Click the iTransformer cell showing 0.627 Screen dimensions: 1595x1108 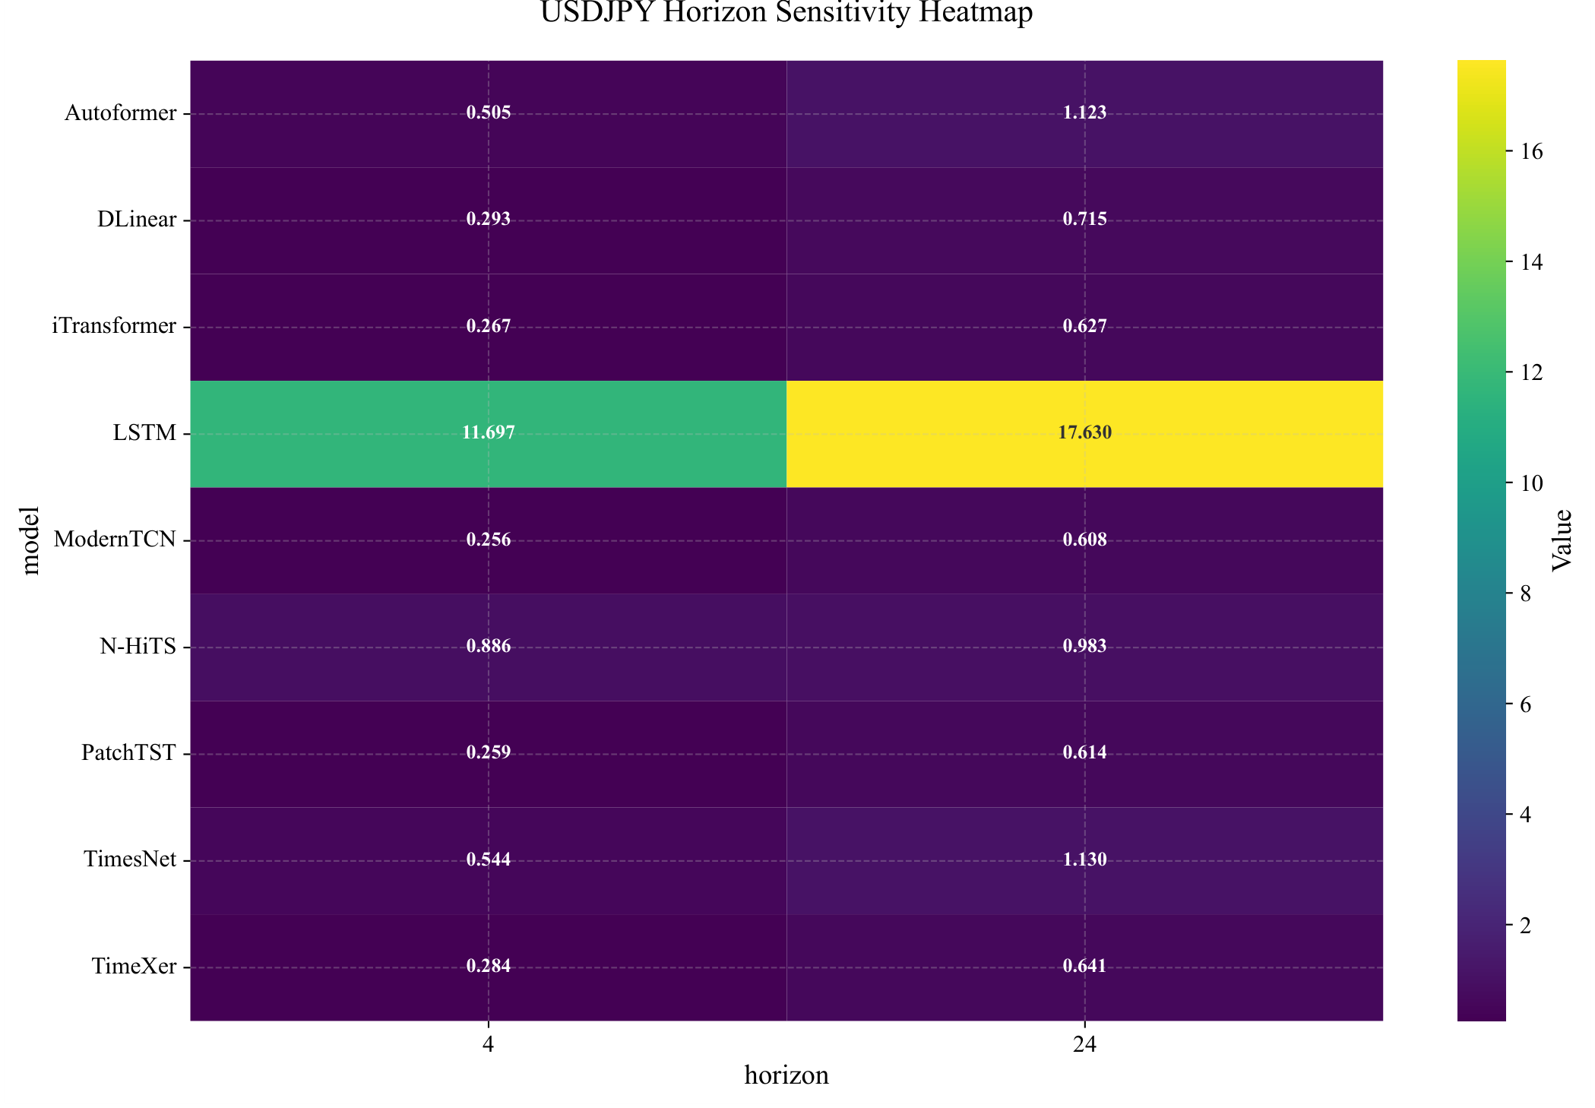pyautogui.click(x=1084, y=327)
